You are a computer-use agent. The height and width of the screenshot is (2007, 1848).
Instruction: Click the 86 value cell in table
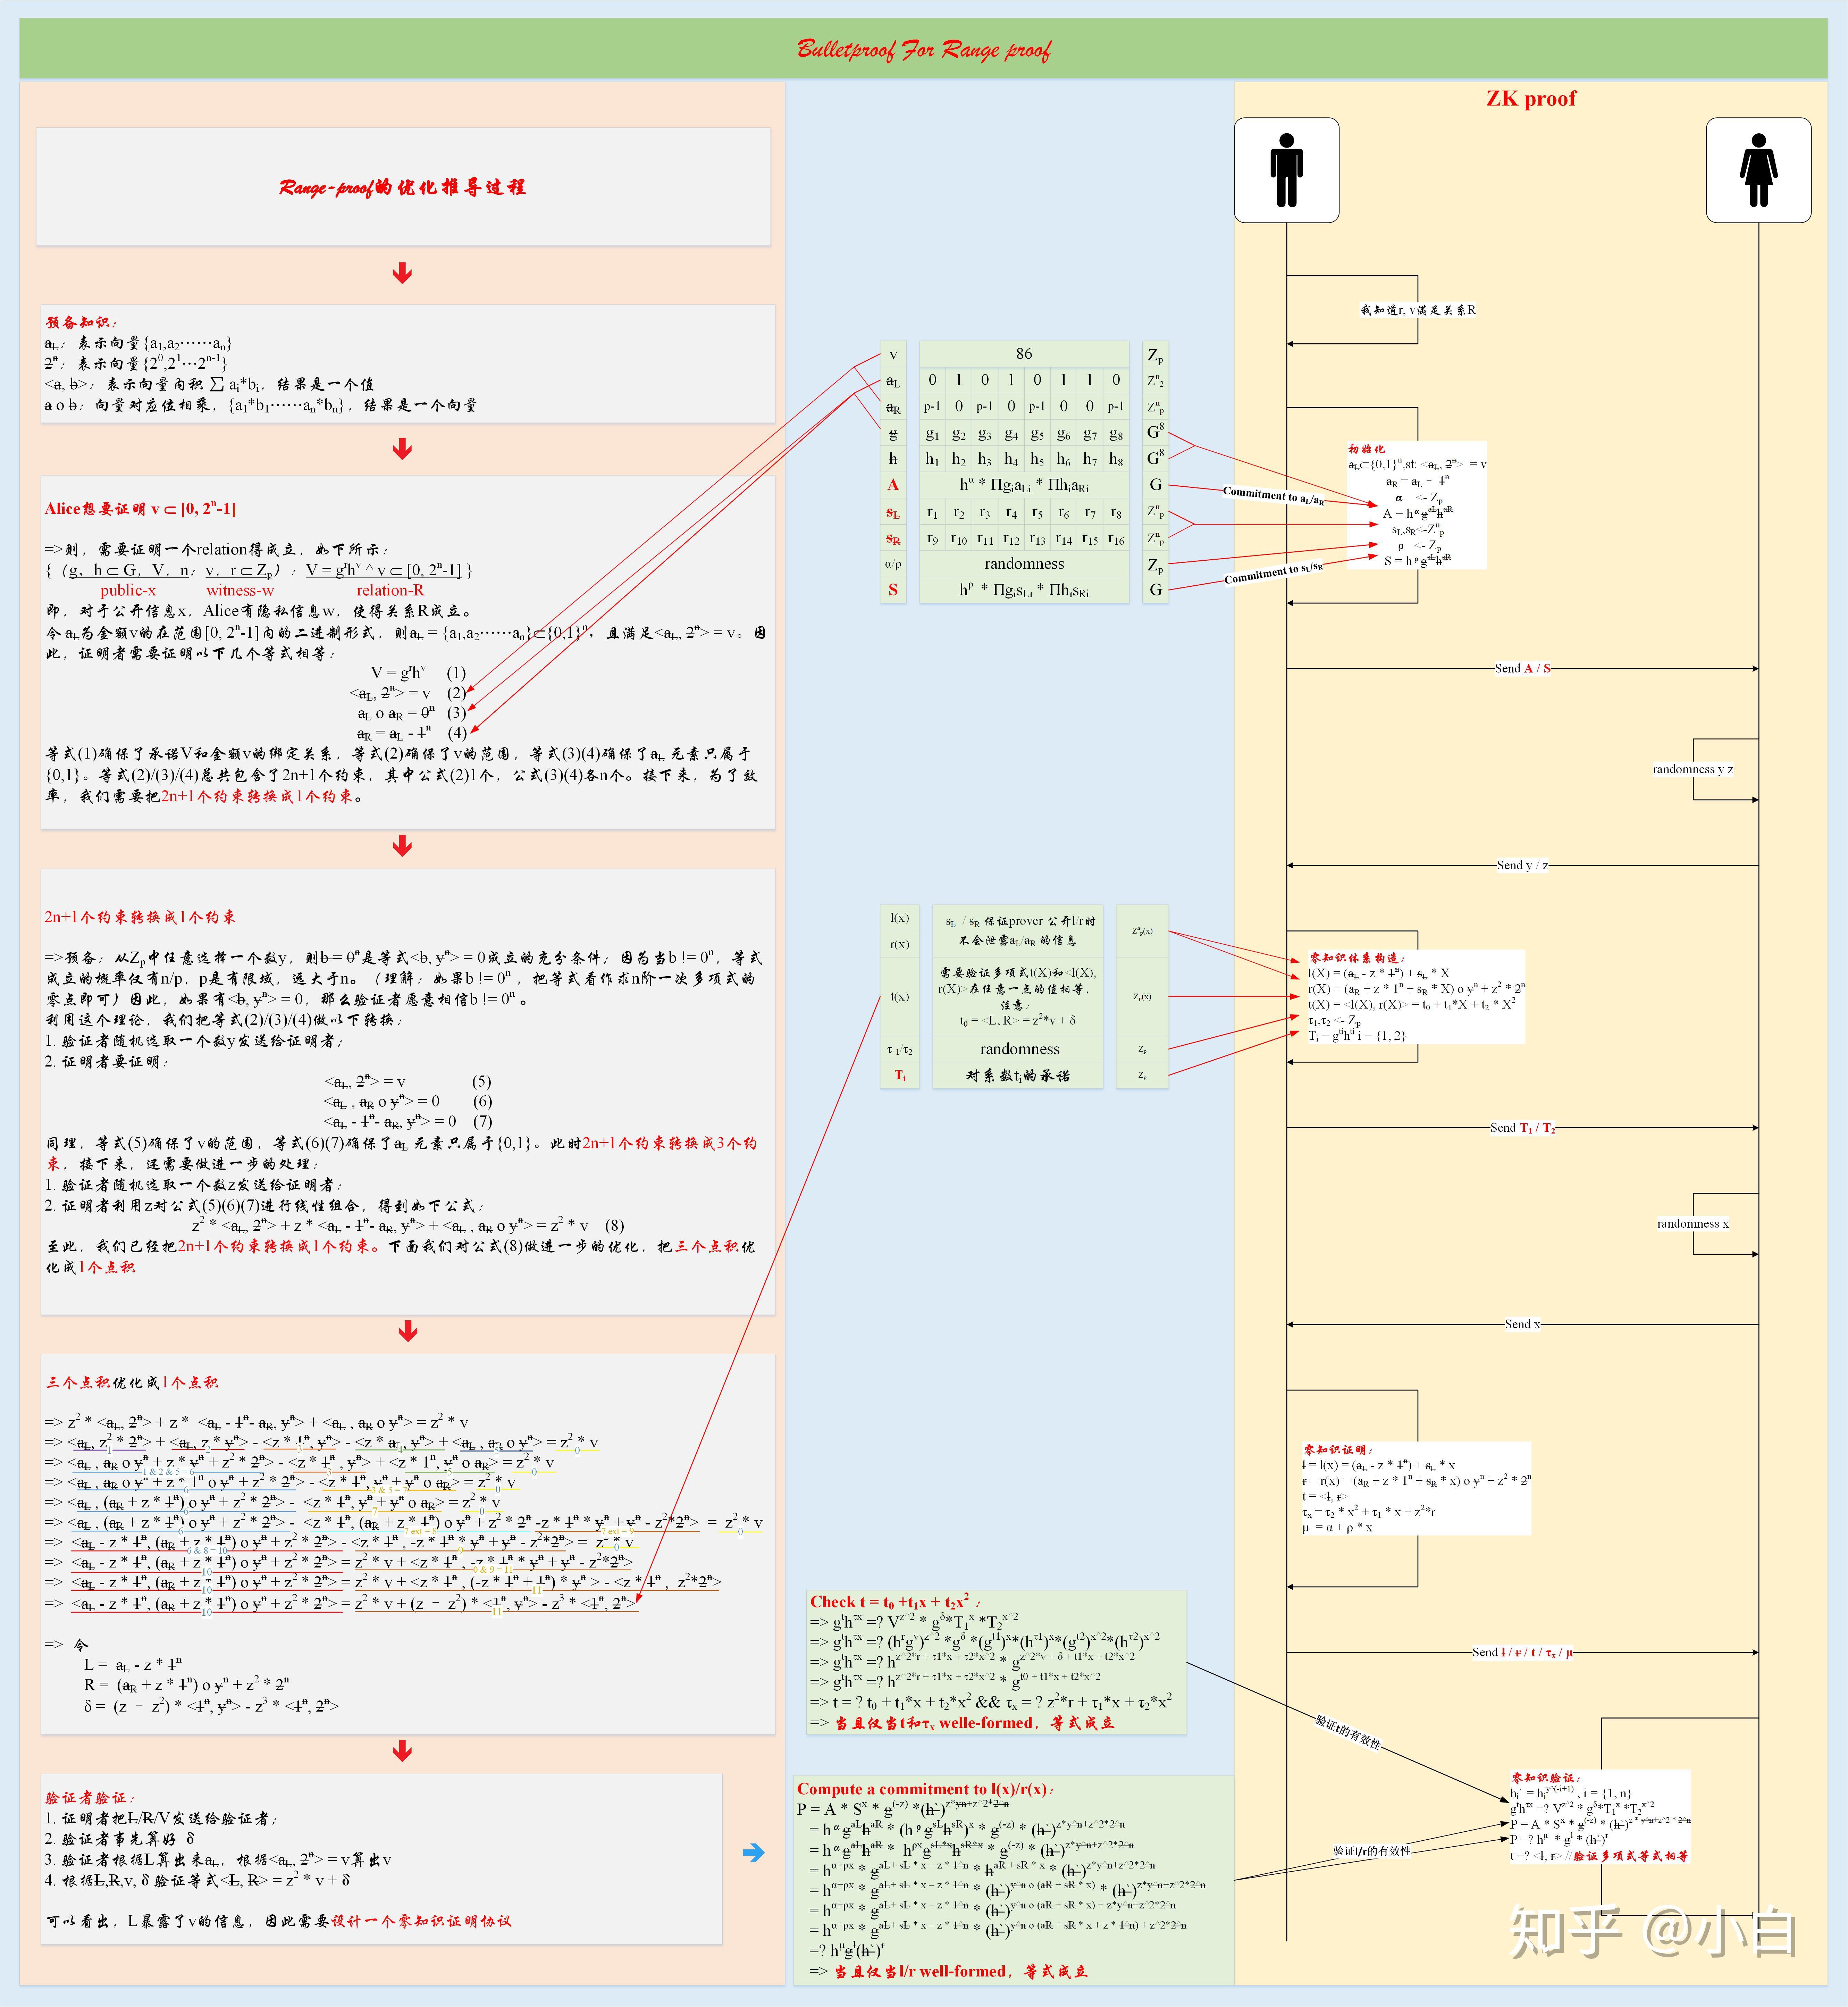point(1024,354)
